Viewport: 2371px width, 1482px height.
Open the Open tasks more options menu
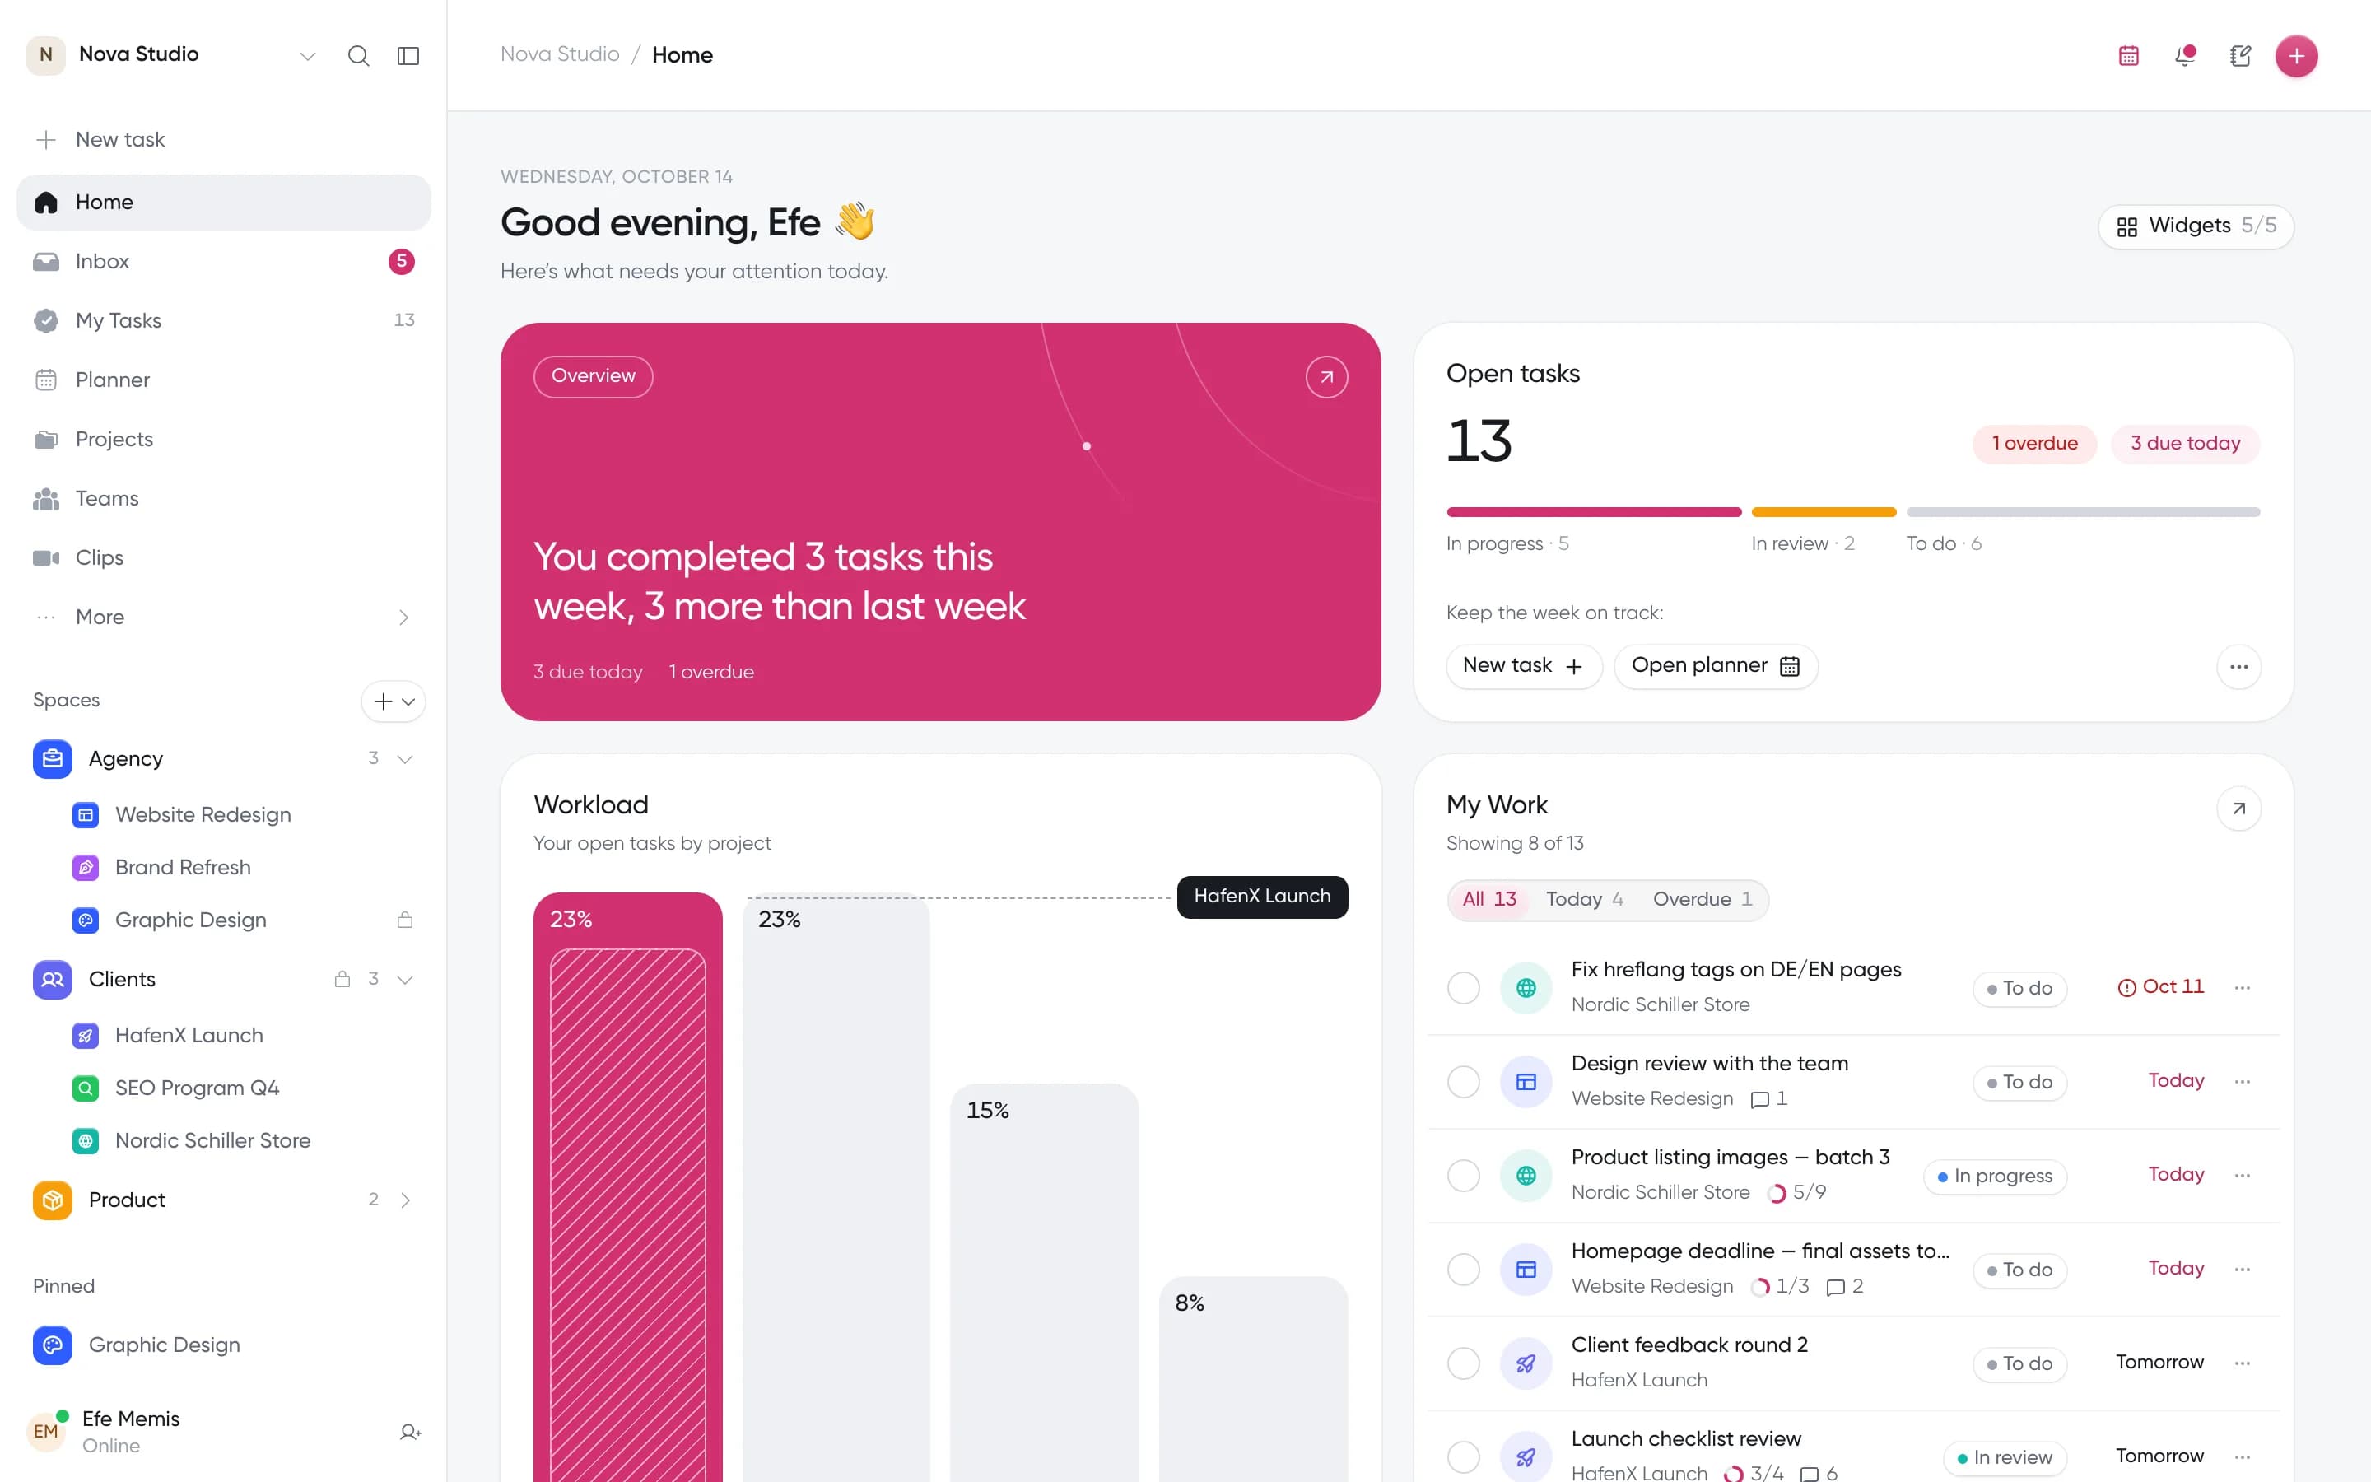[2238, 667]
